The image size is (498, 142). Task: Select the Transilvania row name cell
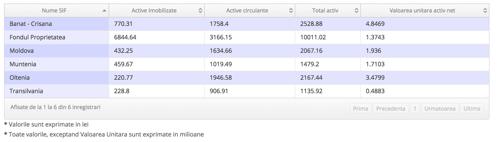point(57,91)
